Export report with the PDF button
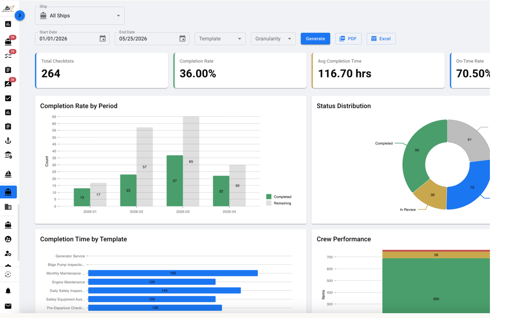This screenshot has height=318, width=507. click(x=348, y=39)
